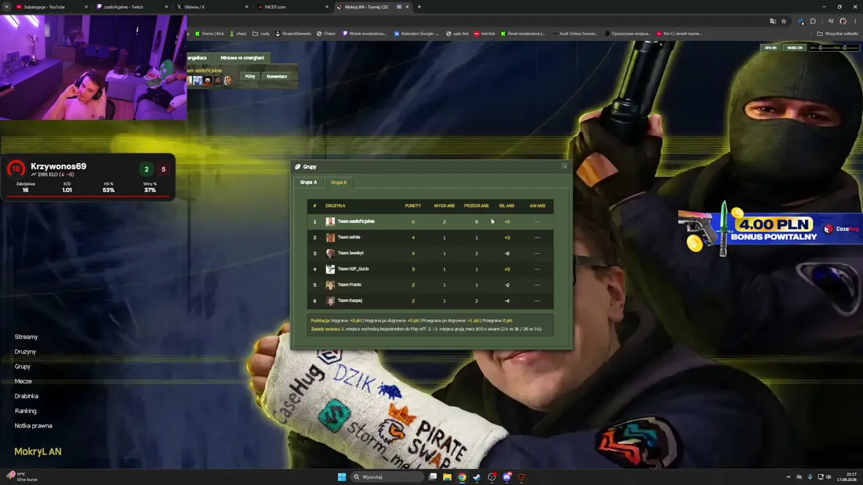Open the browser extensions puzzle icon
This screenshot has width=863, height=485.
pos(813,21)
